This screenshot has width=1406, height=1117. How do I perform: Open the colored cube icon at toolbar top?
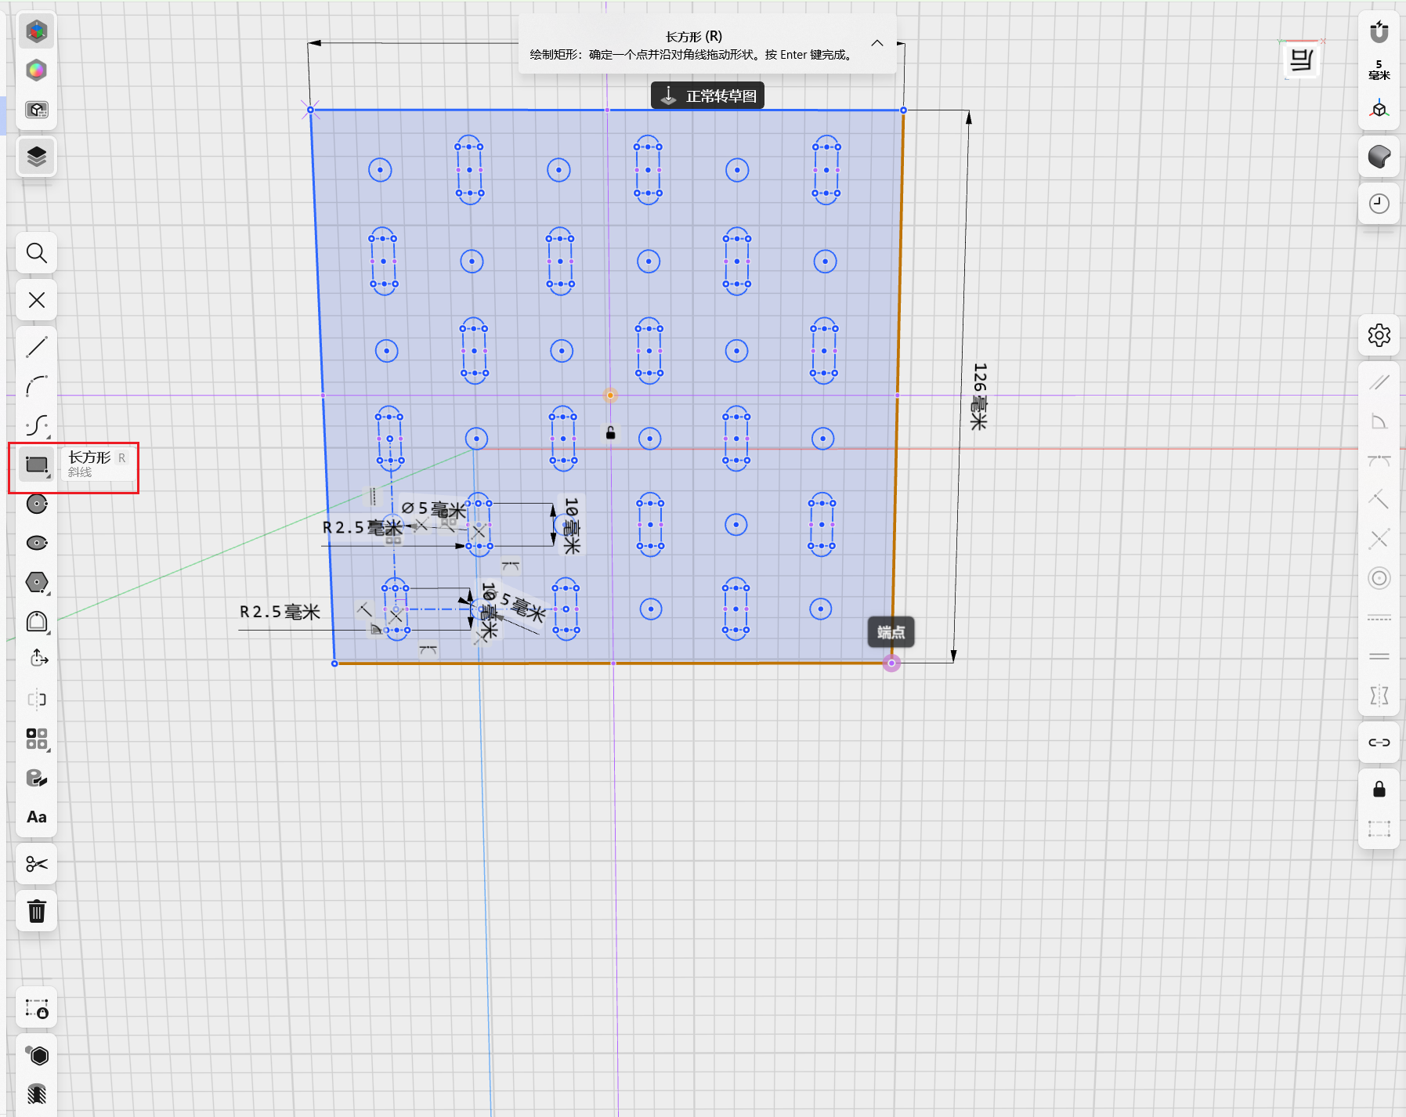(37, 31)
